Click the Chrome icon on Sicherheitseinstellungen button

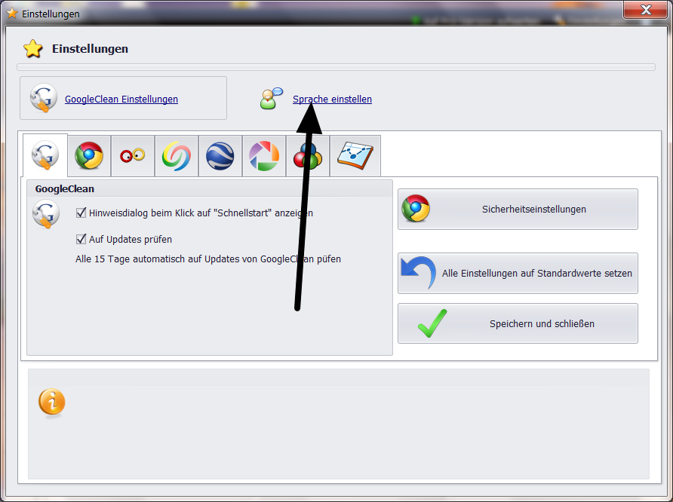416,208
